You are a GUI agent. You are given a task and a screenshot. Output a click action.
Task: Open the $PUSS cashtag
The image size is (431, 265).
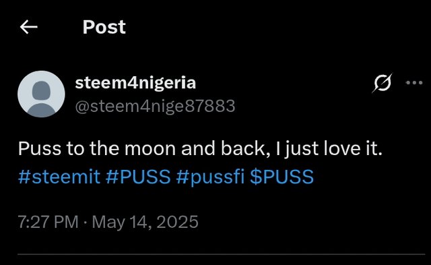coord(282,177)
